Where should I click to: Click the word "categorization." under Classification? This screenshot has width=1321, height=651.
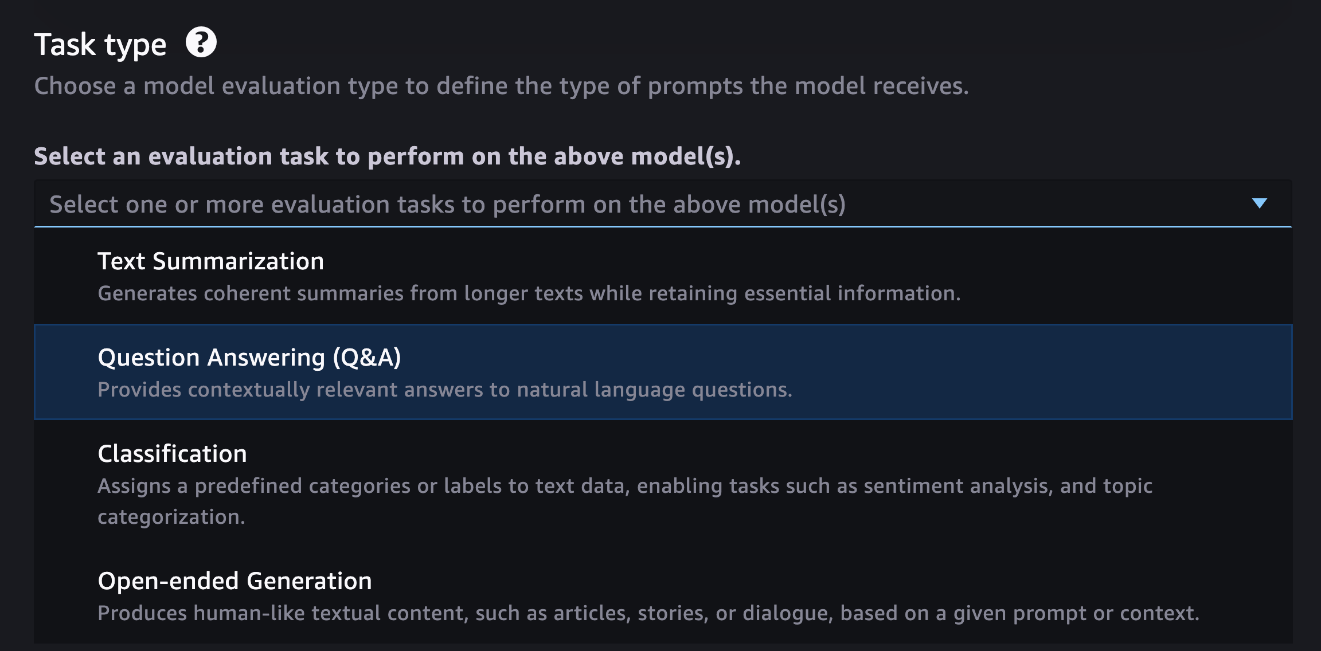click(171, 517)
